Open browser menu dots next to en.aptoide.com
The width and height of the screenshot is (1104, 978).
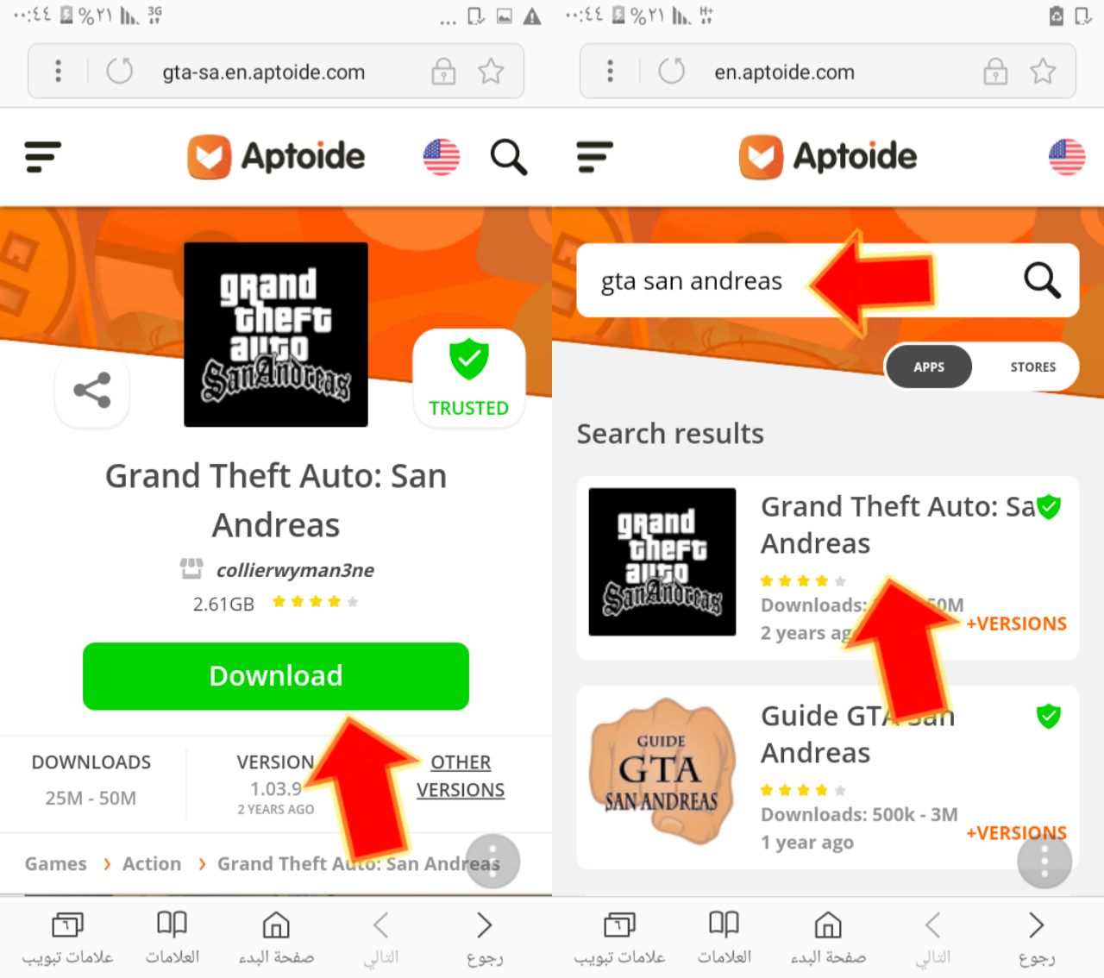point(611,71)
